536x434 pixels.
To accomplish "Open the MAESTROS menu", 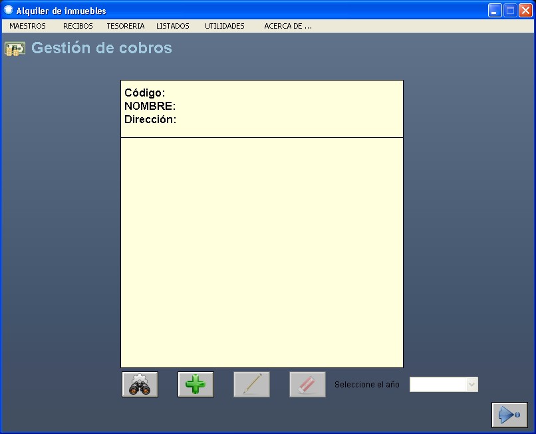I will 27,26.
